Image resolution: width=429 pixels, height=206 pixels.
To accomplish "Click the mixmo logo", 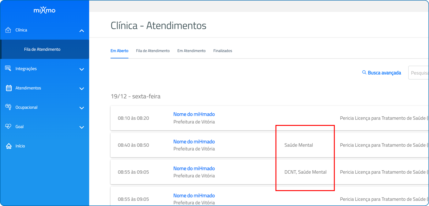I will [x=45, y=10].
